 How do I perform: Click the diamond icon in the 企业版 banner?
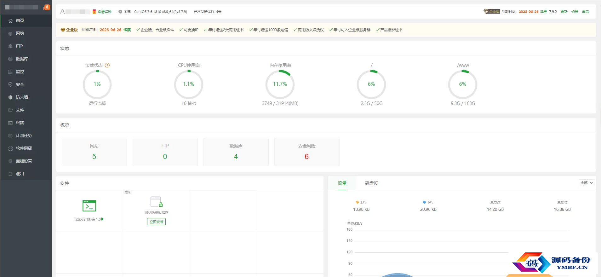click(63, 30)
